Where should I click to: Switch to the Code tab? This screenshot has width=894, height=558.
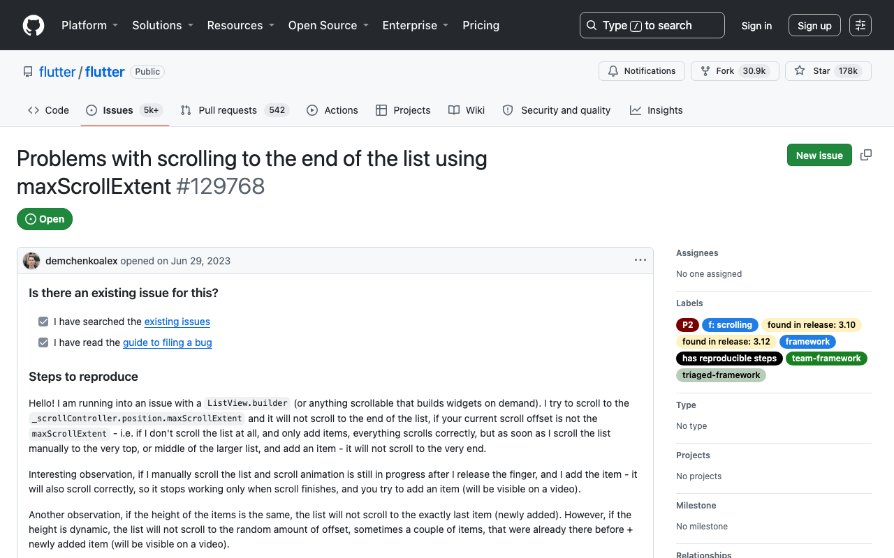[48, 110]
